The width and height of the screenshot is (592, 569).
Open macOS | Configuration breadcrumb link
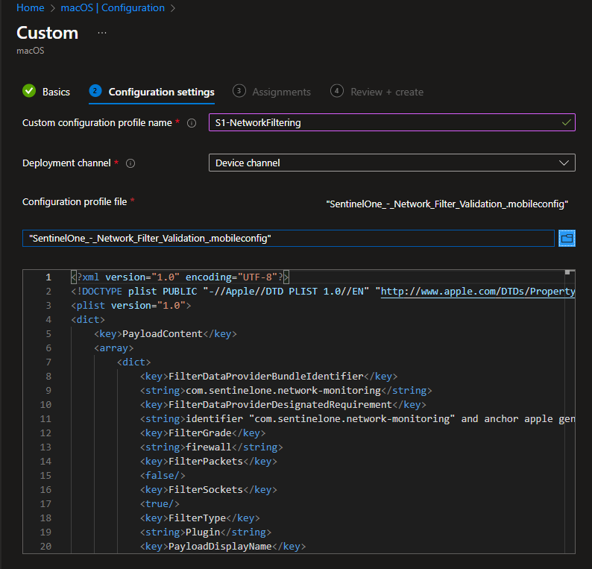112,8
